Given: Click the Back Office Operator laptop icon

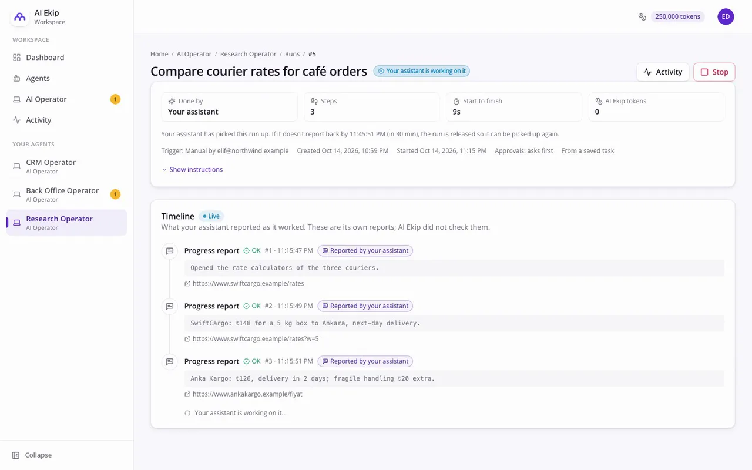Looking at the screenshot, I should tap(16, 194).
